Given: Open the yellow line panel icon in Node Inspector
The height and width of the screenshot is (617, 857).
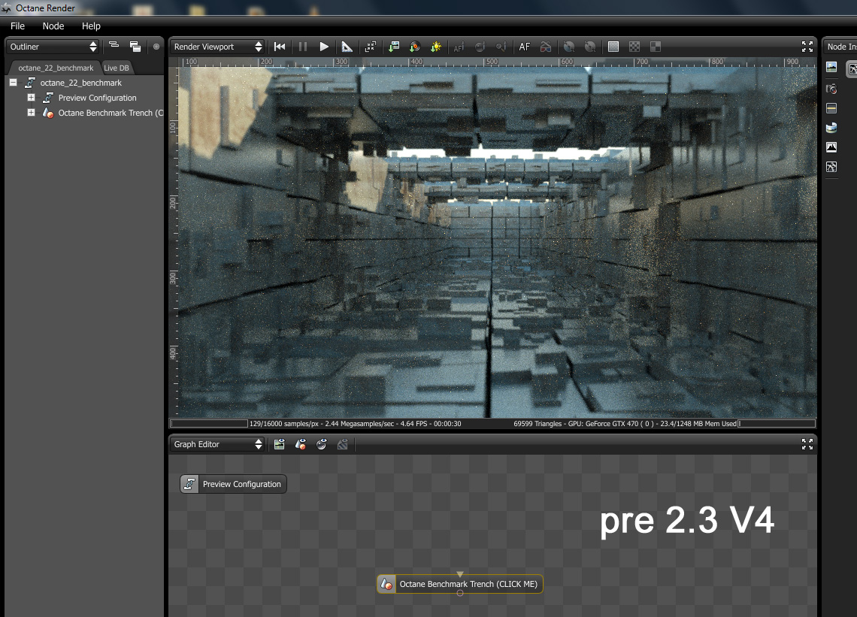Looking at the screenshot, I should (831, 108).
